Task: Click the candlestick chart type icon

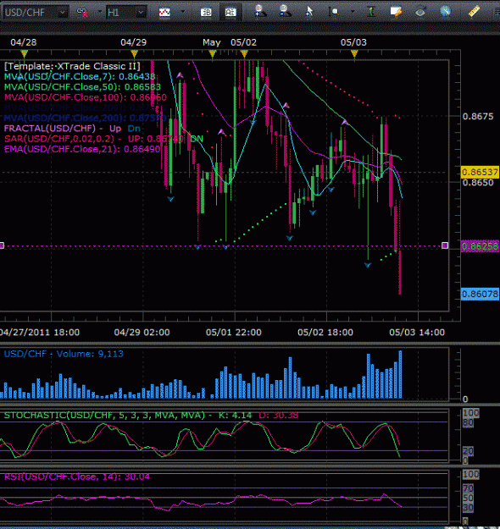Action: 164,12
